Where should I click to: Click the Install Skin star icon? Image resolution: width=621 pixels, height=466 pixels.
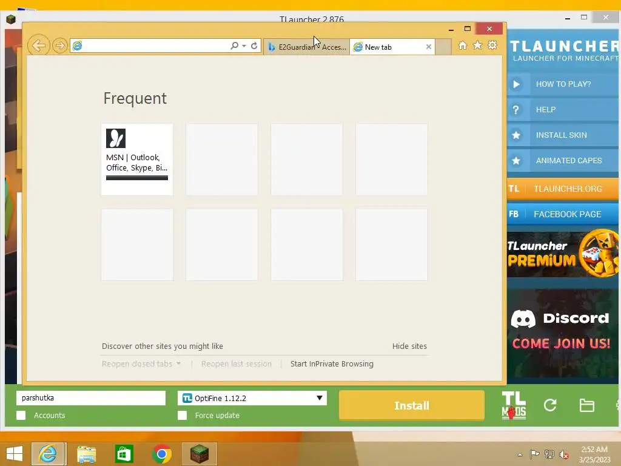(516, 135)
